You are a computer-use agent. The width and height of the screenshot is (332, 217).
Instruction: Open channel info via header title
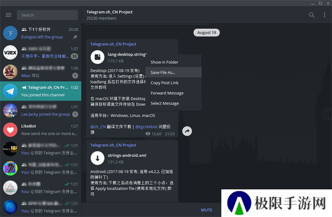(x=110, y=12)
